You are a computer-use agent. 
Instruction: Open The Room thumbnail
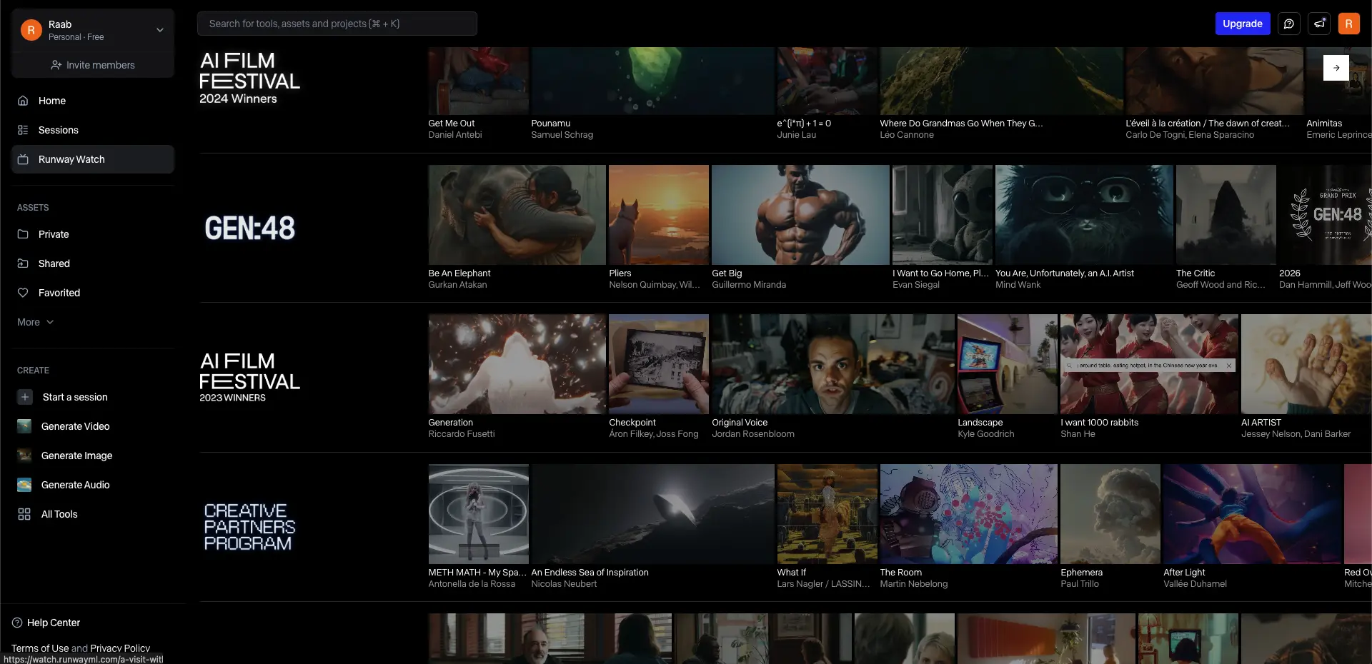pos(969,514)
